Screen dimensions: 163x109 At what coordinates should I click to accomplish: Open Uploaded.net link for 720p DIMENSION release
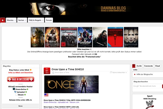[x=63, y=102]
